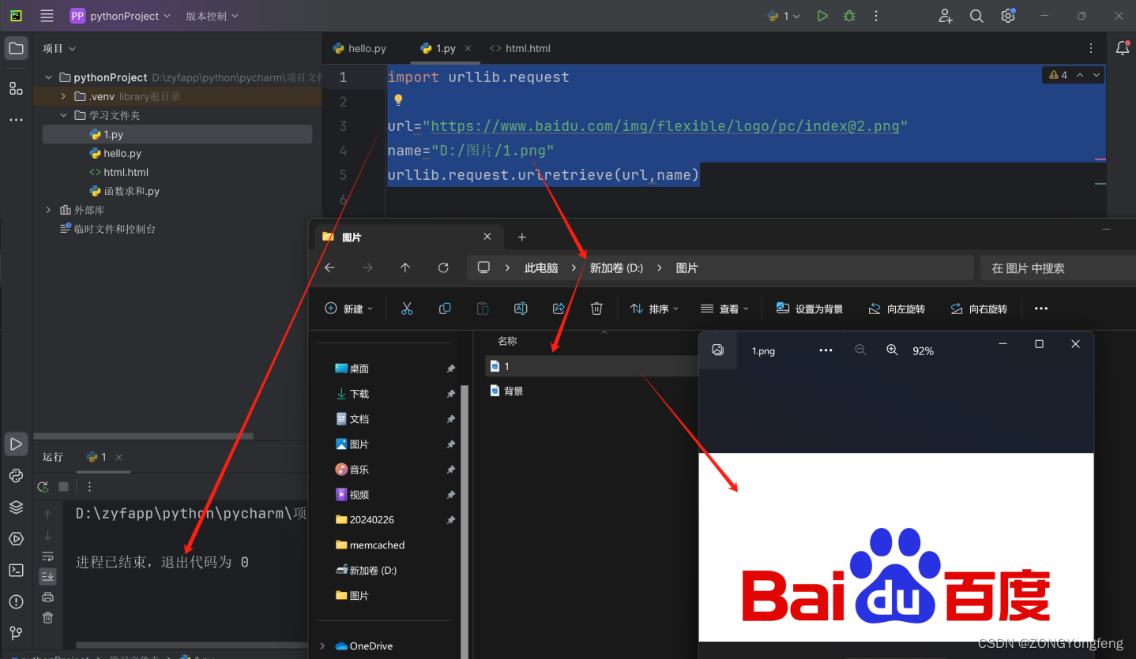Click the clear all trash icon in Run console
The height and width of the screenshot is (659, 1136).
coord(47,618)
